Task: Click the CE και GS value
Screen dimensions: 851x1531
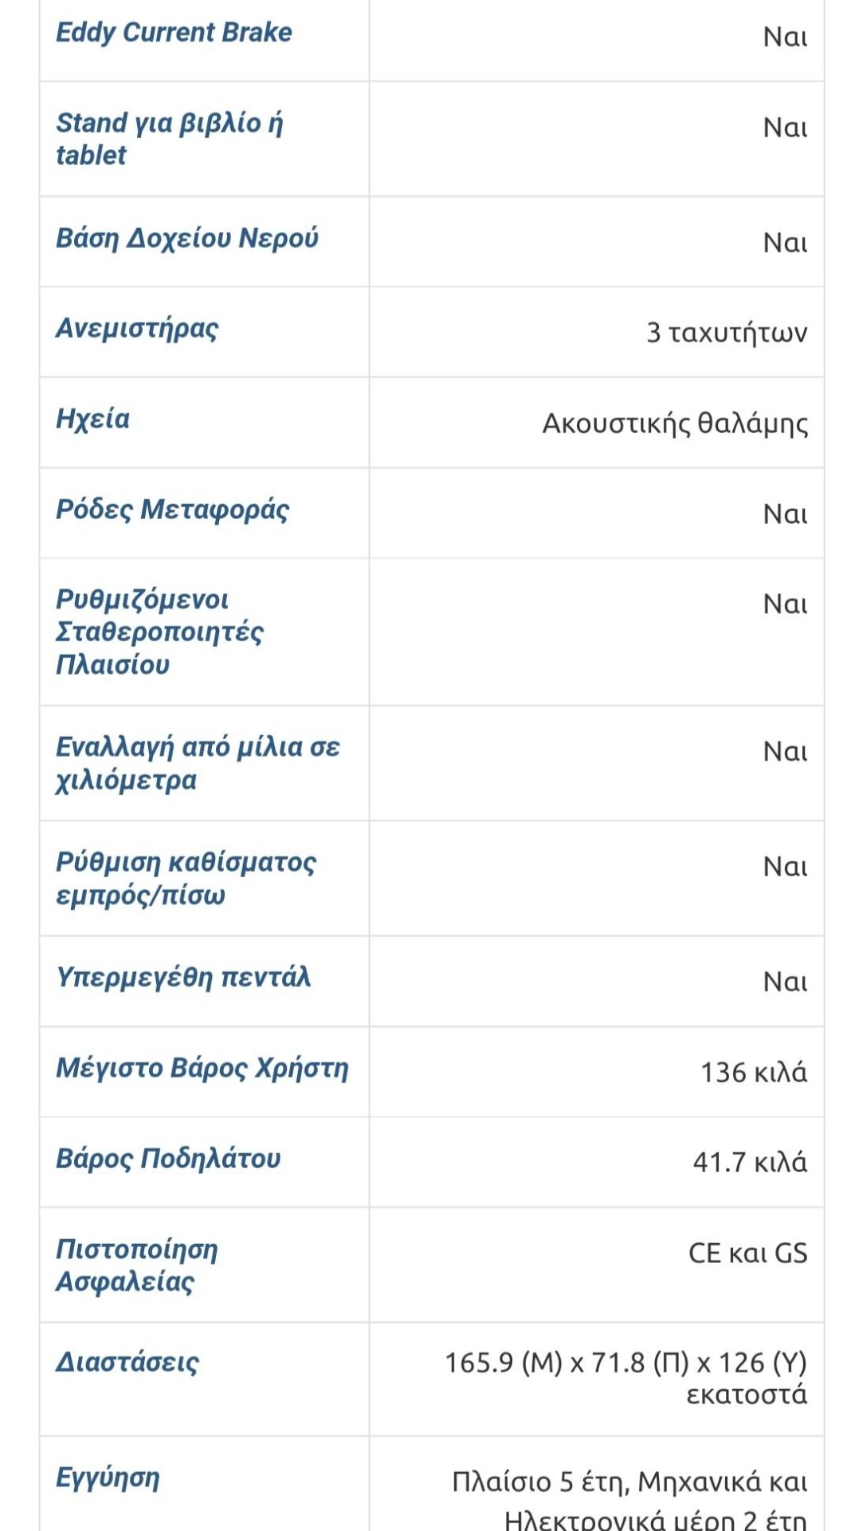Action: point(747,1254)
